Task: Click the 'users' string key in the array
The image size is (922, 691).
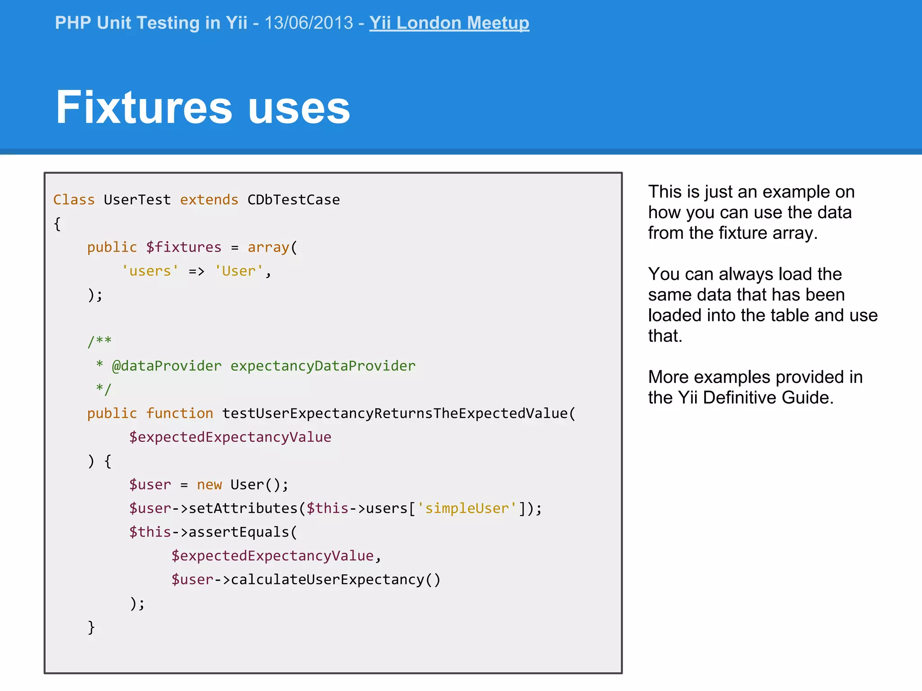Action: pos(150,271)
